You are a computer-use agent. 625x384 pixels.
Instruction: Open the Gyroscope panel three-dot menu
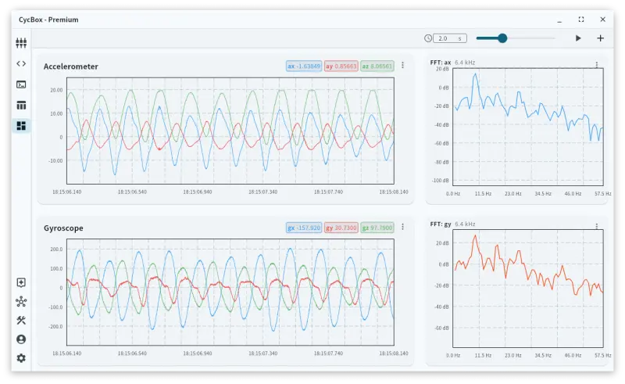tap(402, 227)
